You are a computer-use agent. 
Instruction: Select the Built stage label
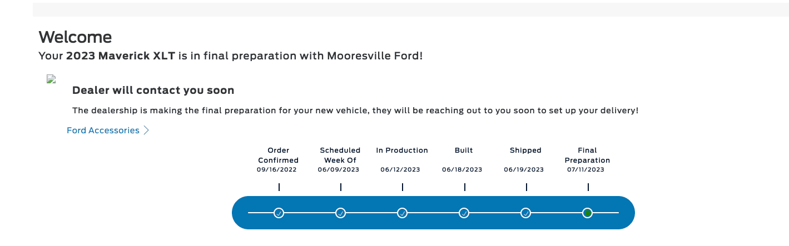click(x=464, y=150)
